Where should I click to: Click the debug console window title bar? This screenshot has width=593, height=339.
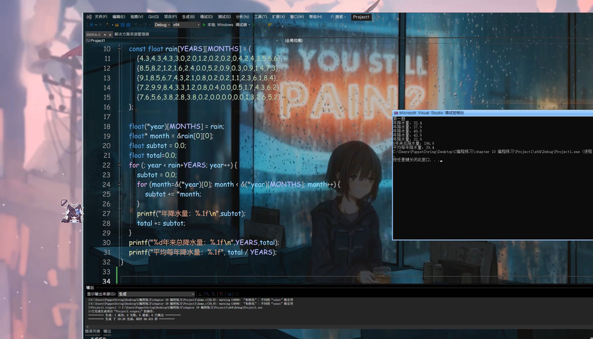[493, 113]
